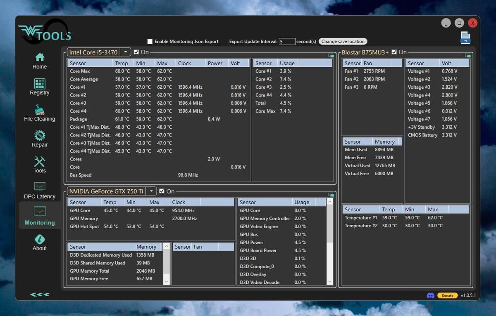This screenshot has height=316, width=496.
Task: Select the Mem Used 8894 MB row
Action: (372, 149)
